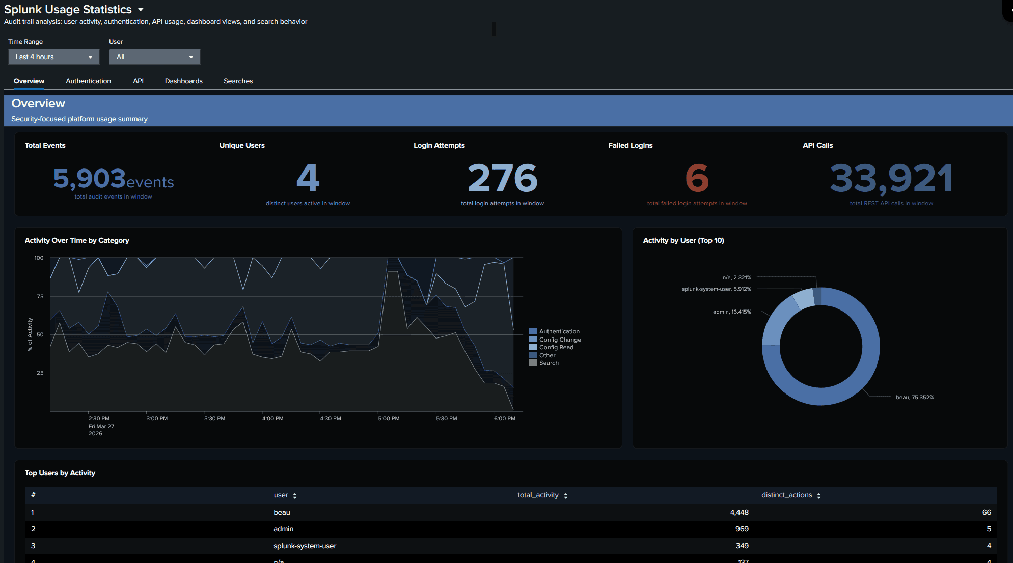The image size is (1013, 563).
Task: Click the Config Change legend color swatch
Action: coord(533,340)
